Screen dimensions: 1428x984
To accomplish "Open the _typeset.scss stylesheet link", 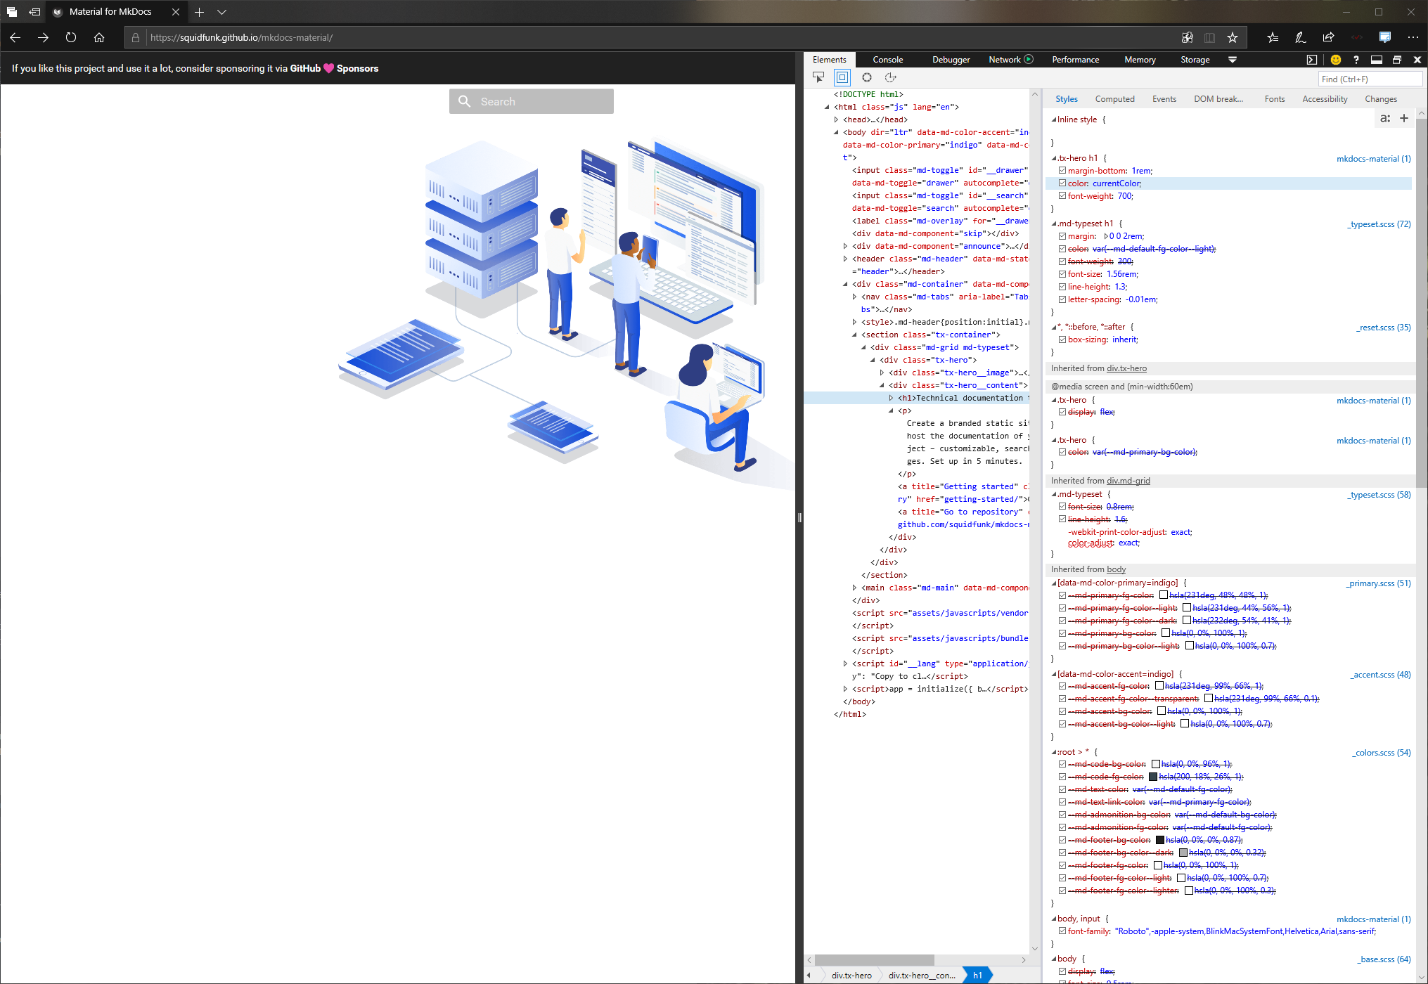I will (x=1371, y=224).
